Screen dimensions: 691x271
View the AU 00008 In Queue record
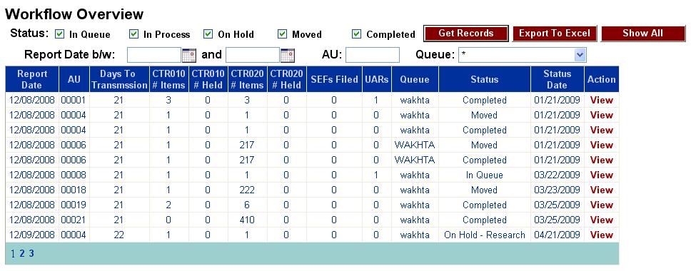pos(602,175)
